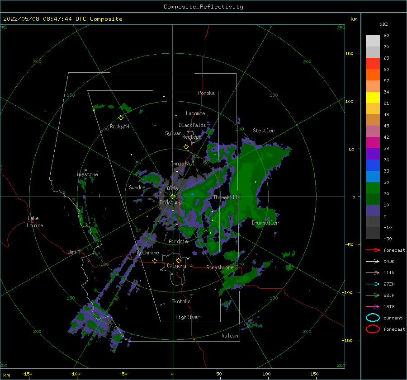Click the ThreeHills label
The height and width of the screenshot is (380, 407).
click(227, 197)
